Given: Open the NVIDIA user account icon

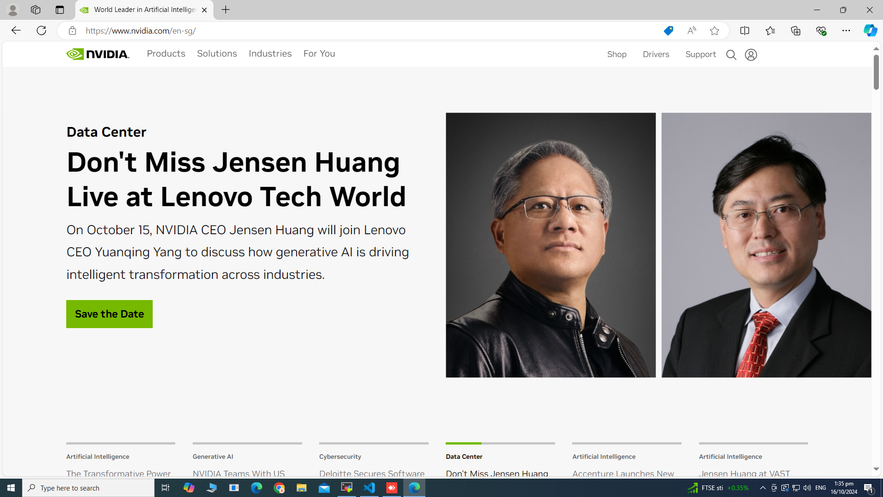Looking at the screenshot, I should tap(751, 55).
